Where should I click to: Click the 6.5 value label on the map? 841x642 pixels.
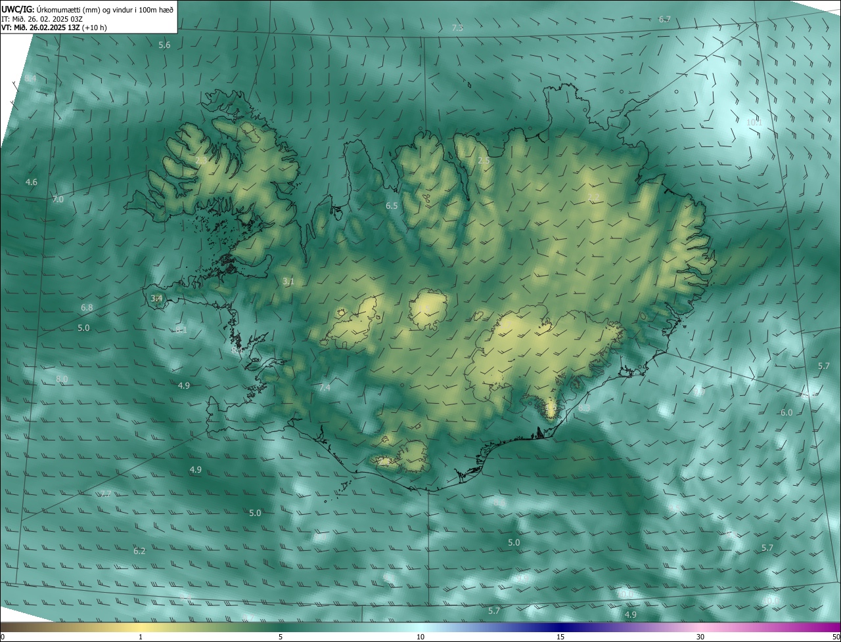[x=392, y=205]
